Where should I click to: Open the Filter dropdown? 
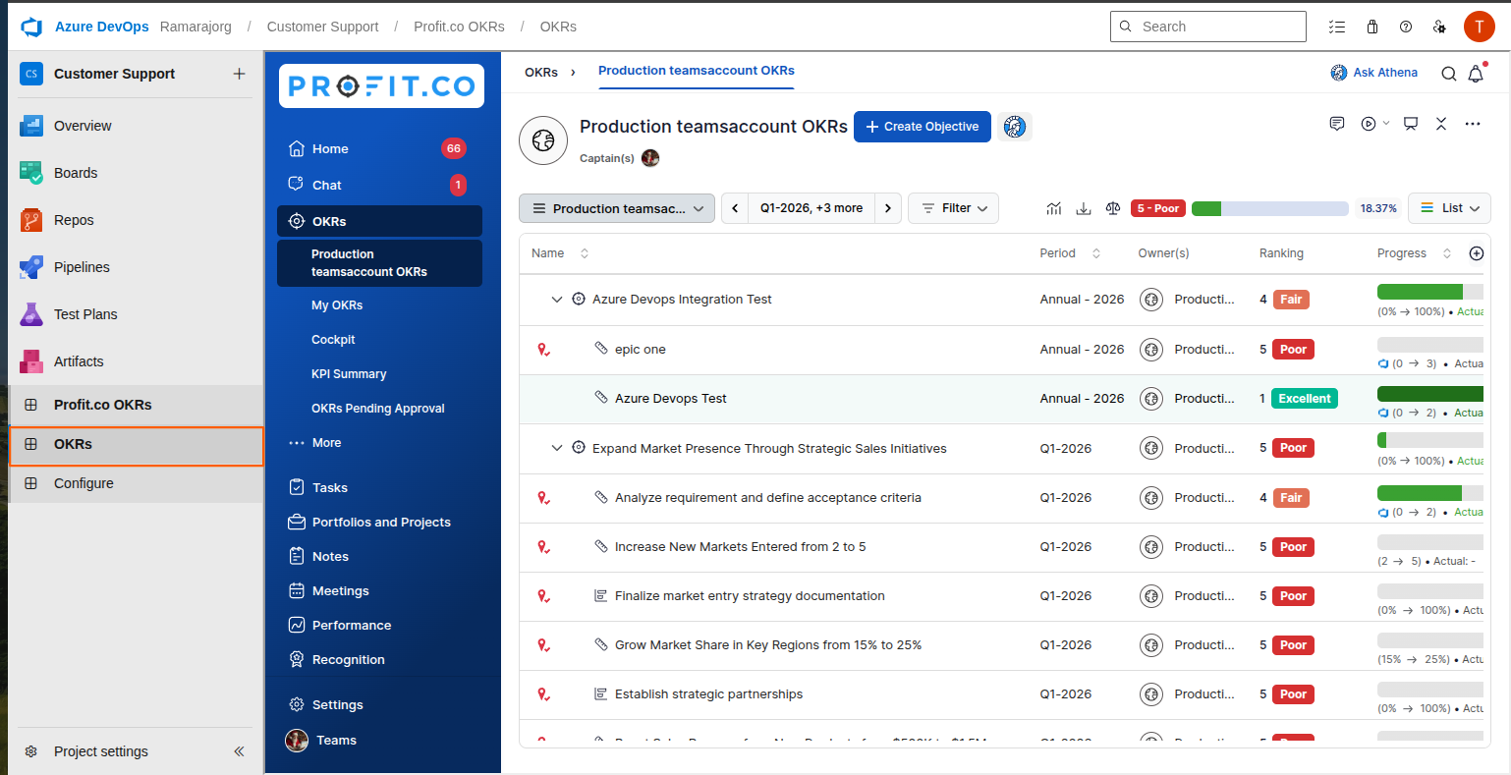point(953,208)
